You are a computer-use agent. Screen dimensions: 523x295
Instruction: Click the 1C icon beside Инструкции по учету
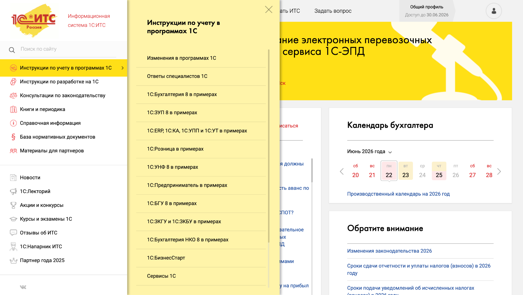pyautogui.click(x=13, y=68)
